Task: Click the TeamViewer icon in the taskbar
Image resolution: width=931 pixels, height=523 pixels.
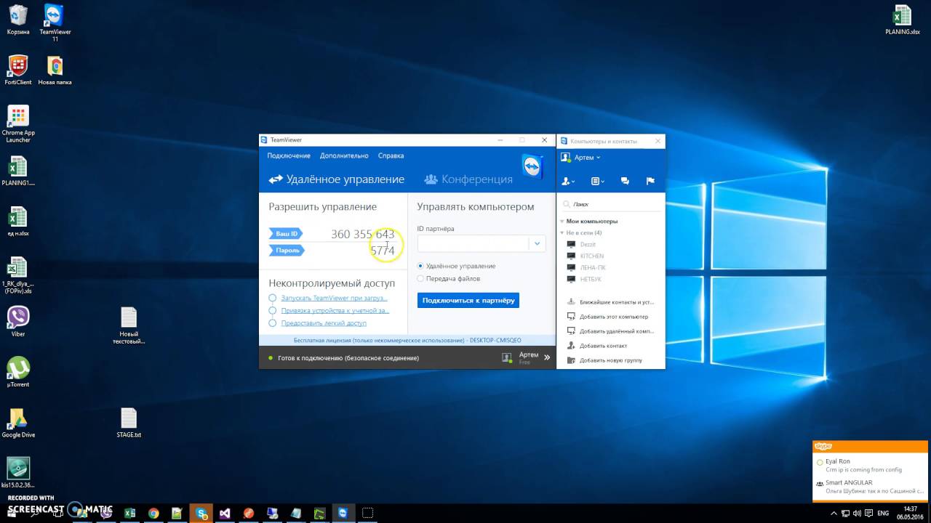Action: click(x=343, y=513)
